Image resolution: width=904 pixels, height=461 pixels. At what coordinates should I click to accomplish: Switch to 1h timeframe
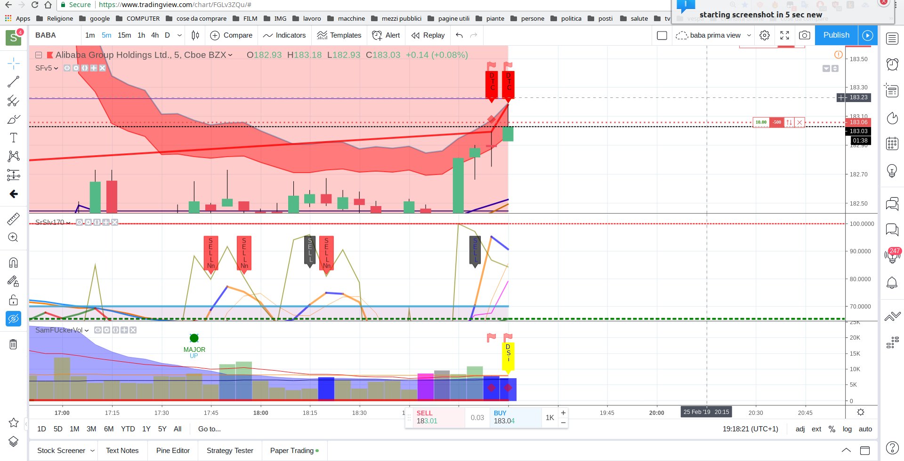[x=141, y=35]
